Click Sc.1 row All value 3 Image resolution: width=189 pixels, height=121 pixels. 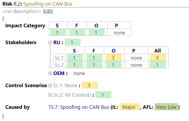(158, 58)
